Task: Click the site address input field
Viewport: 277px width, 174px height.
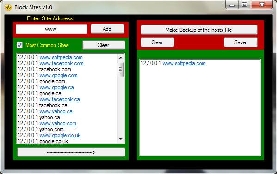Action: [51, 29]
